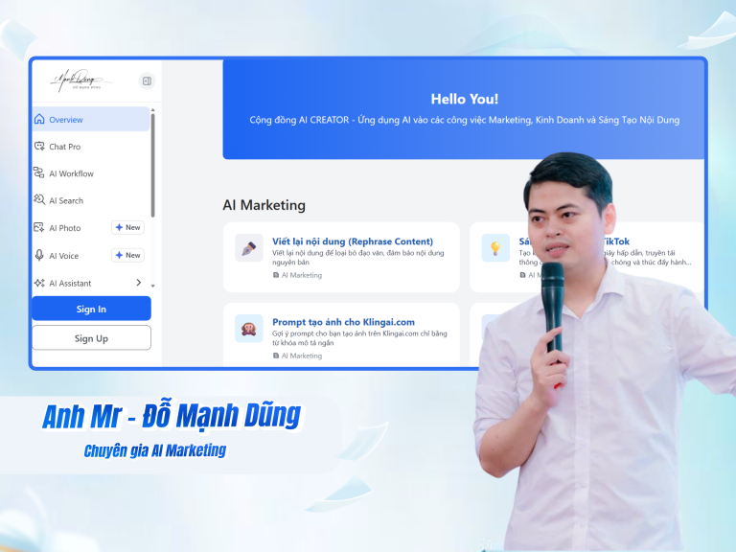736x552 pixels.
Task: Collapse sidebar with the panel toggle icon
Action: pyautogui.click(x=147, y=81)
